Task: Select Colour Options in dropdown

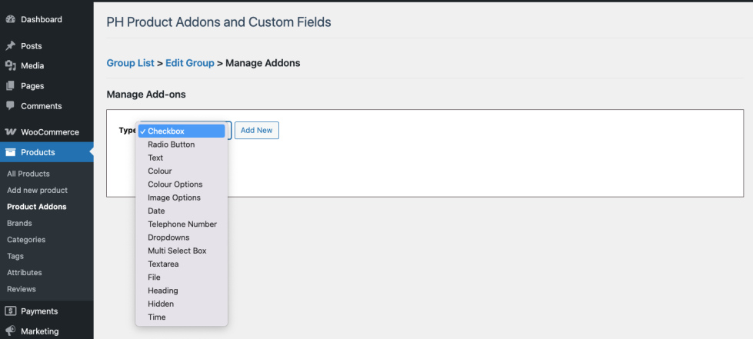Action: pos(175,184)
